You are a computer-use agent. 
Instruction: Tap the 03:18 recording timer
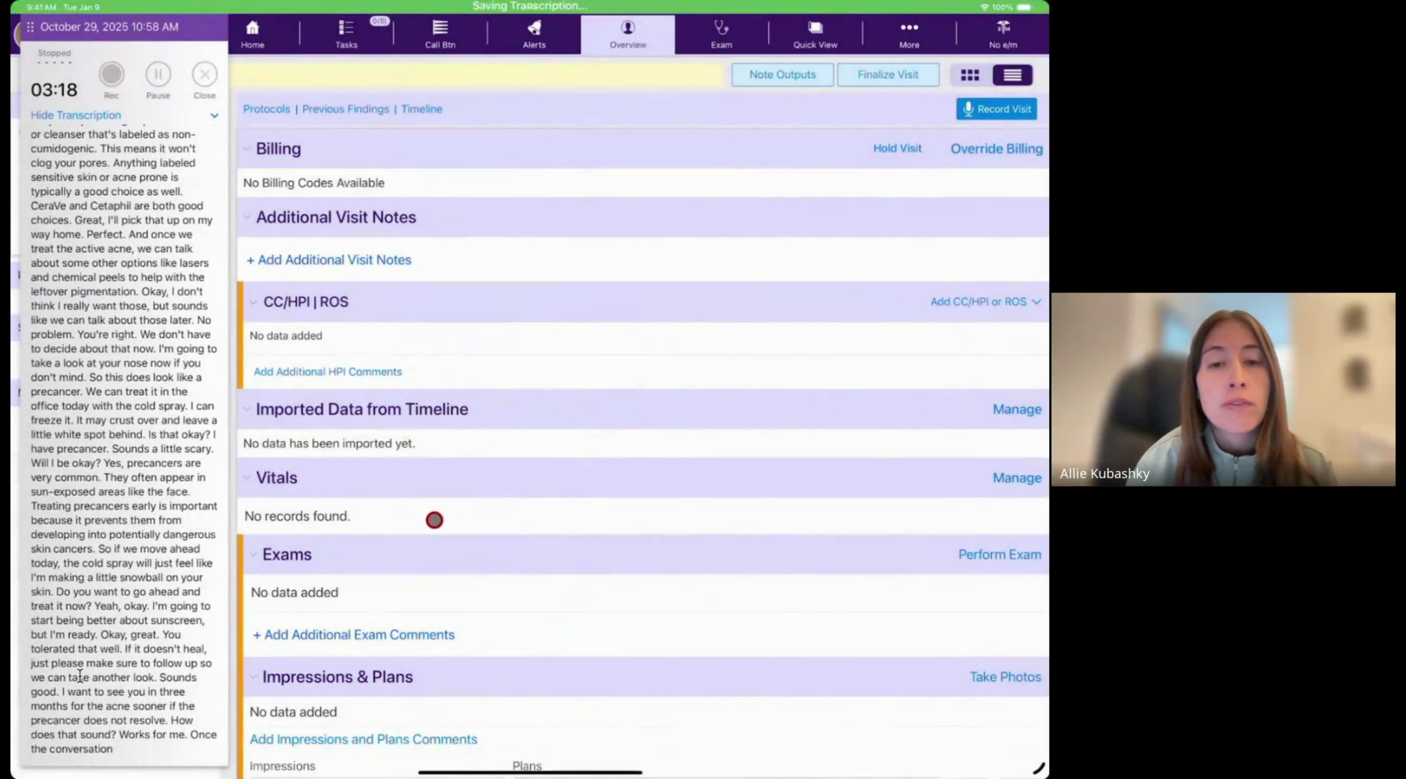pyautogui.click(x=54, y=89)
